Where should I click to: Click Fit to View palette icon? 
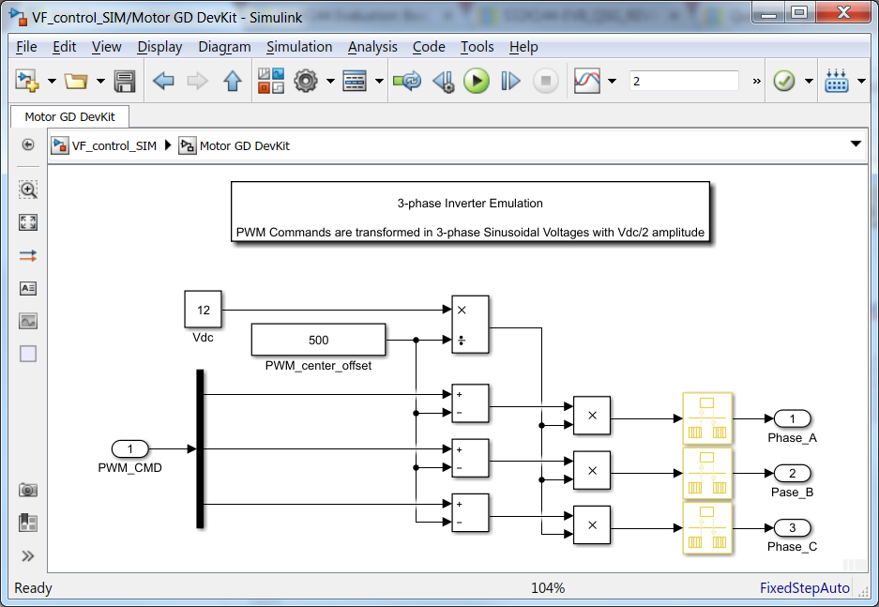[28, 222]
